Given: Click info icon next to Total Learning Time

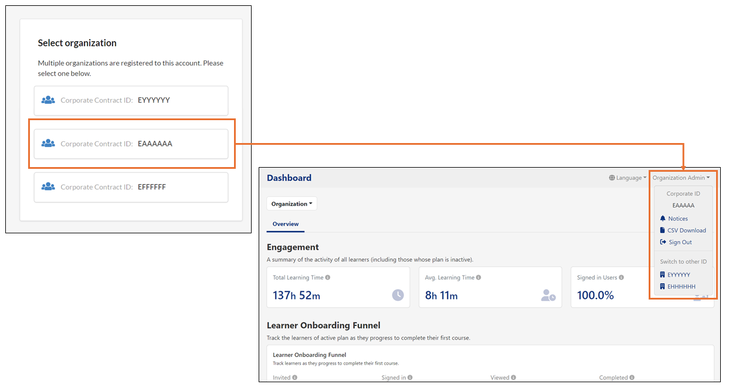Looking at the screenshot, I should [x=328, y=278].
